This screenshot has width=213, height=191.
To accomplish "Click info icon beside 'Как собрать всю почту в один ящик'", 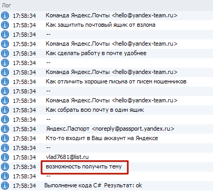I will 5,110.
